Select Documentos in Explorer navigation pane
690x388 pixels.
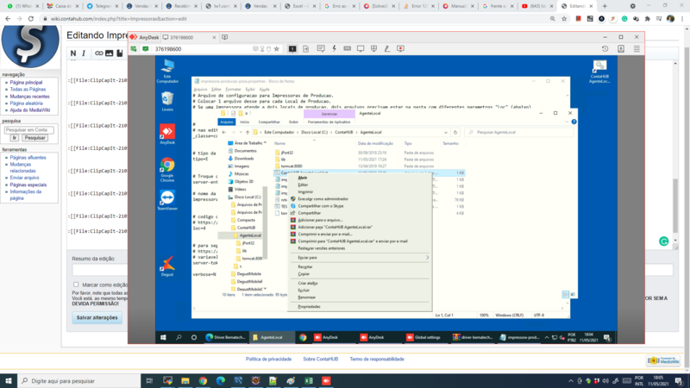[x=245, y=151]
